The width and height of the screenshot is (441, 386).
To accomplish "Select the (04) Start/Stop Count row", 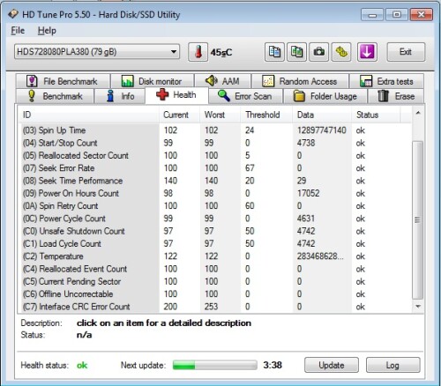I will tap(214, 143).
